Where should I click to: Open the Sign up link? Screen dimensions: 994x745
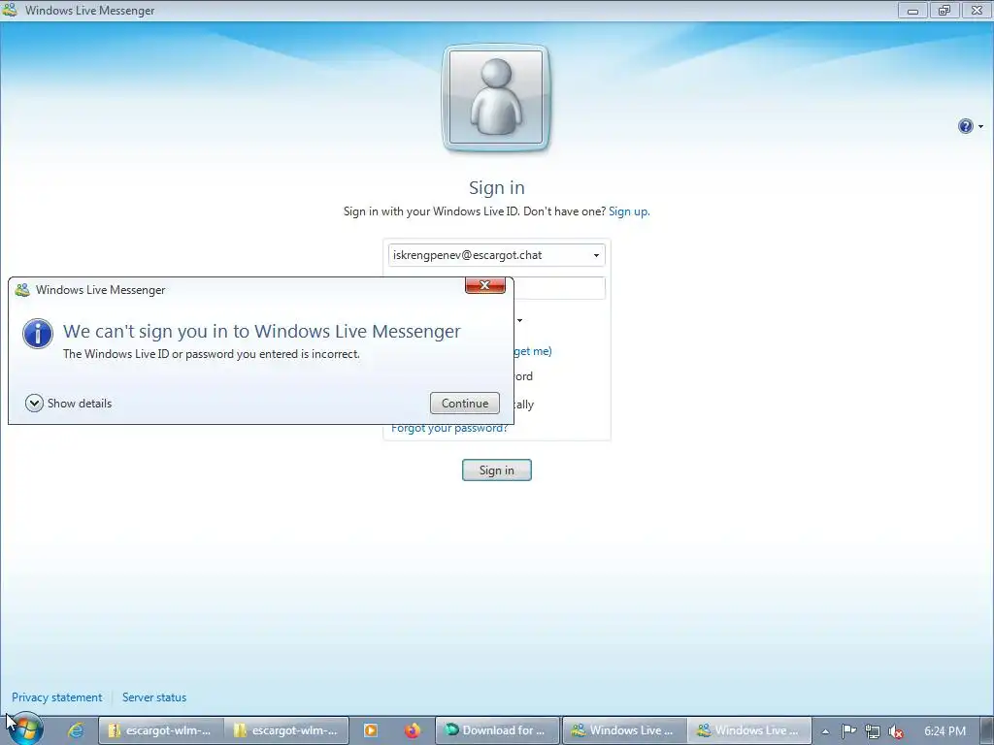[628, 211]
